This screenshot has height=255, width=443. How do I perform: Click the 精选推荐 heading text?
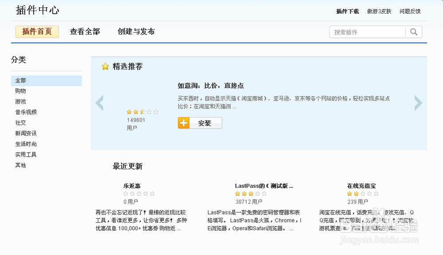pyautogui.click(x=128, y=66)
